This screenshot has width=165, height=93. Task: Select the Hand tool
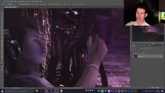pos(2,56)
